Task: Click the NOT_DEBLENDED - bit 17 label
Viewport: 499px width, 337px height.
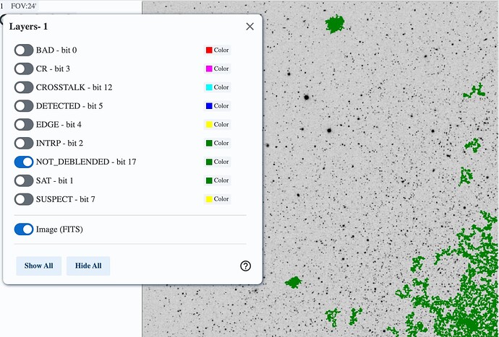Action: point(86,162)
